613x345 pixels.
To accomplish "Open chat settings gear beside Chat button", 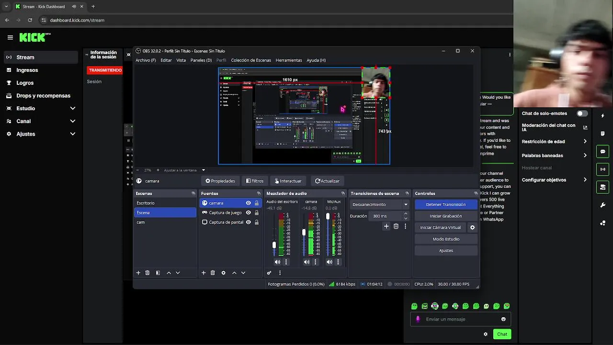I will coord(486,334).
